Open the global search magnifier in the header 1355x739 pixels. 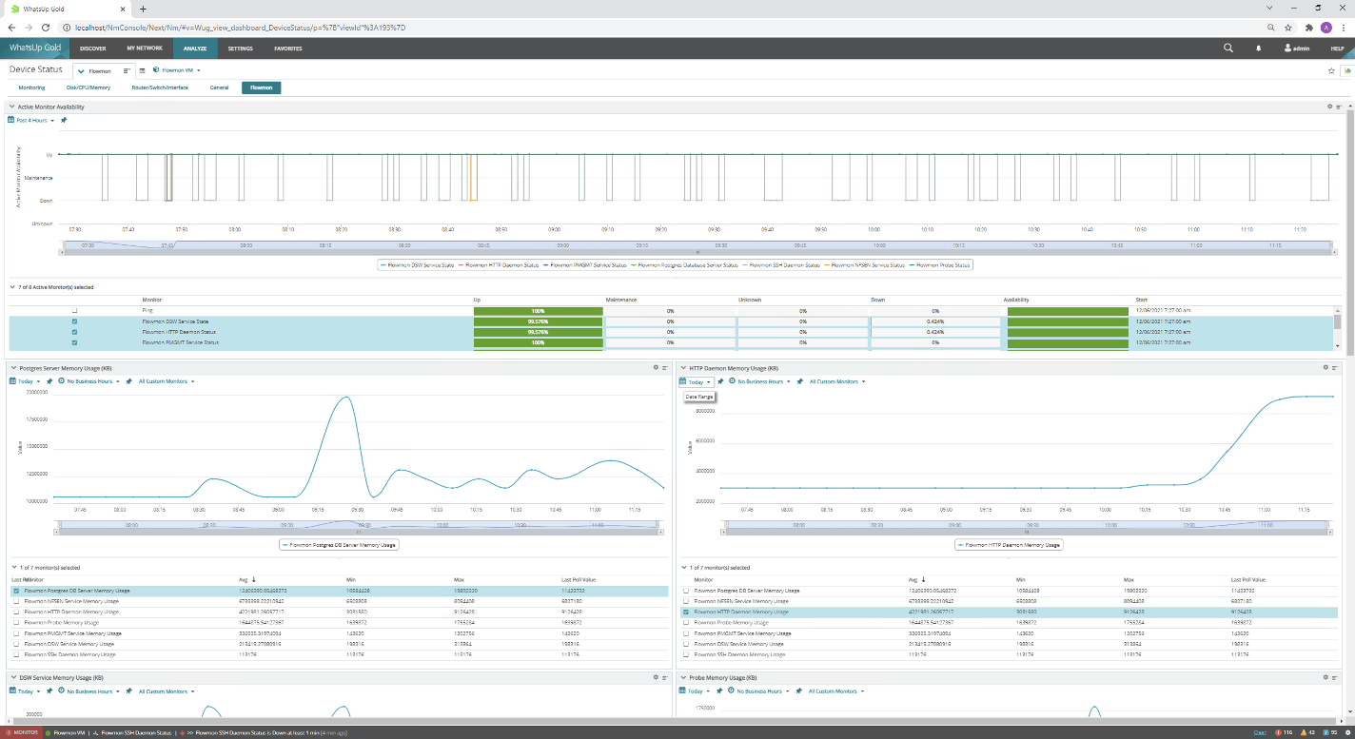(1227, 48)
